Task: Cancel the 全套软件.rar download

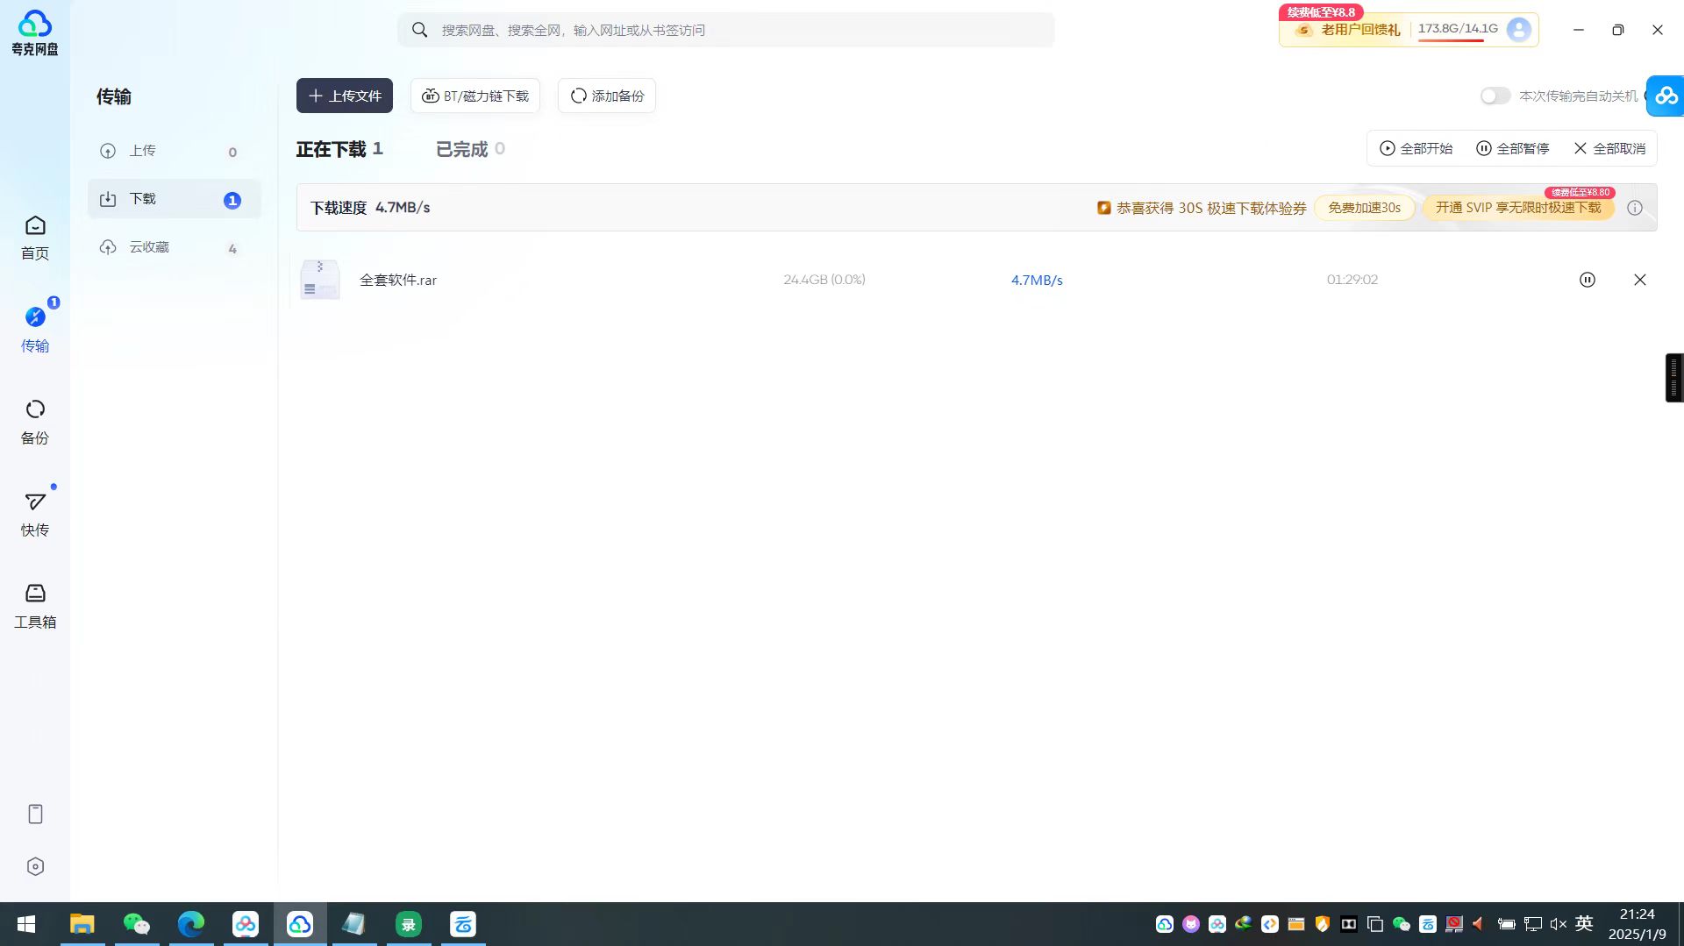Action: coord(1639,280)
